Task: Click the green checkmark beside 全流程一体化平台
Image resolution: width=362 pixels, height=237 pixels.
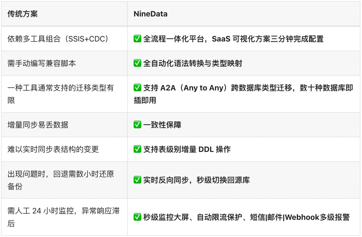Action: tap(137, 39)
